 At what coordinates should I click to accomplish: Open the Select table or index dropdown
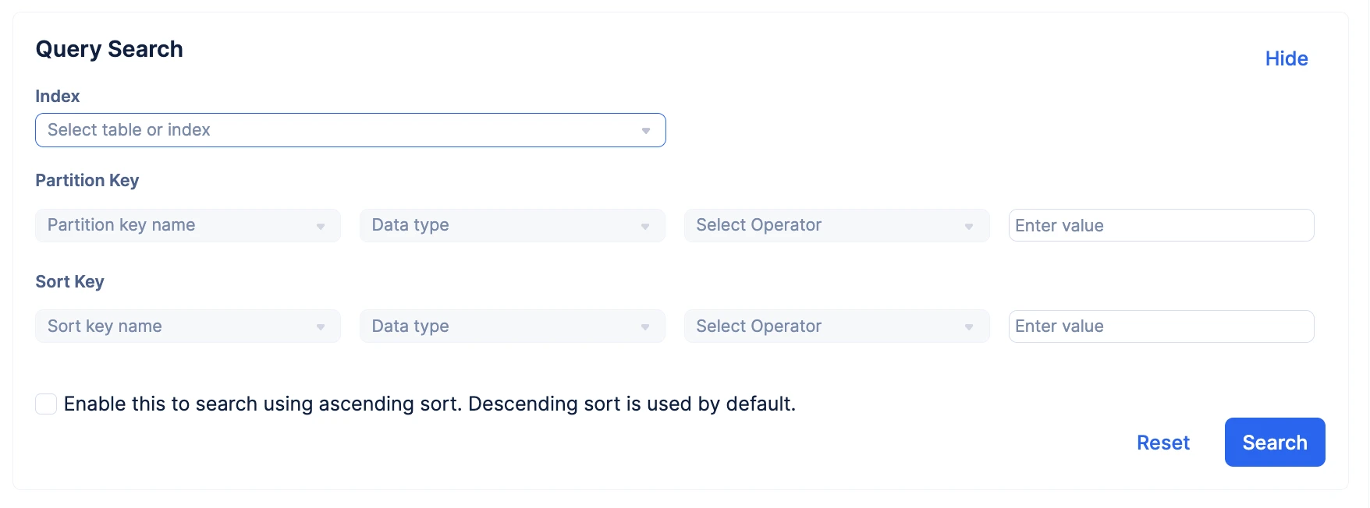[x=350, y=130]
